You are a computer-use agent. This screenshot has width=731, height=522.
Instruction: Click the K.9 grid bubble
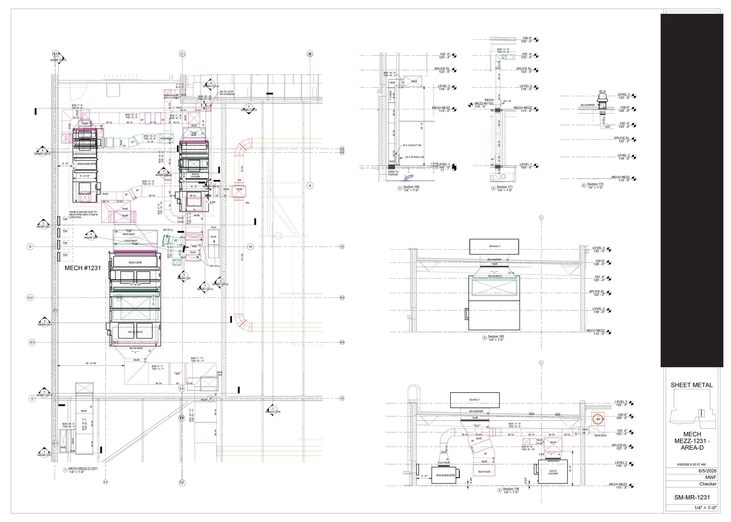(x=182, y=389)
